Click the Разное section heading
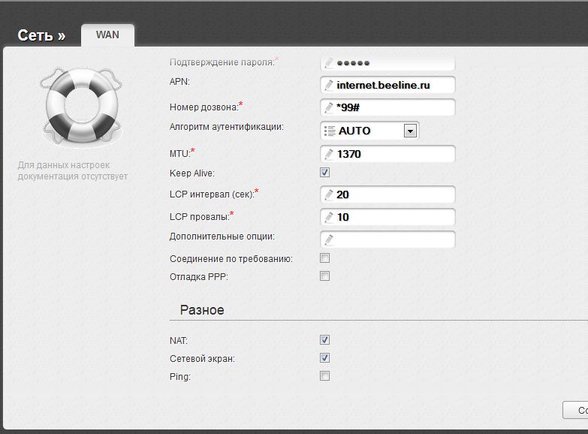588x434 pixels. 202,310
